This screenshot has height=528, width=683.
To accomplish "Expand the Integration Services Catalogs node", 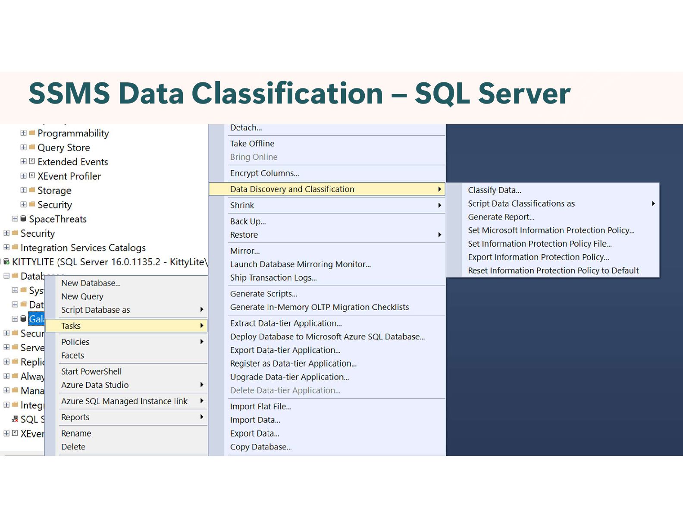I will (6, 247).
